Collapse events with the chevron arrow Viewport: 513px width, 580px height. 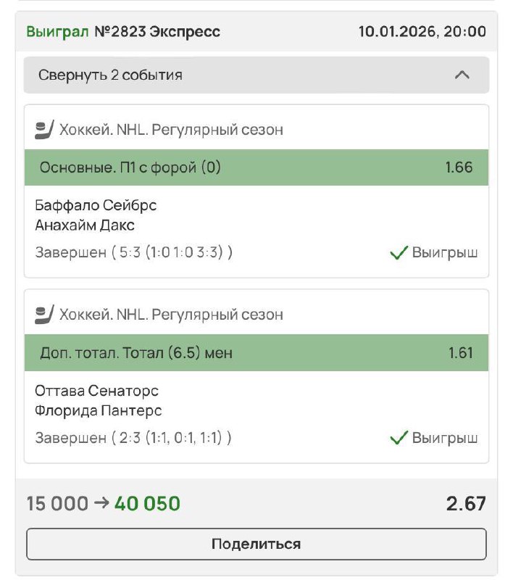pyautogui.click(x=462, y=75)
